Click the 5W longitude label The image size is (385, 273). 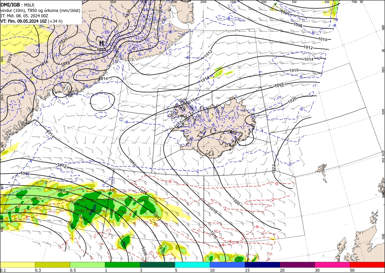pos(294,2)
